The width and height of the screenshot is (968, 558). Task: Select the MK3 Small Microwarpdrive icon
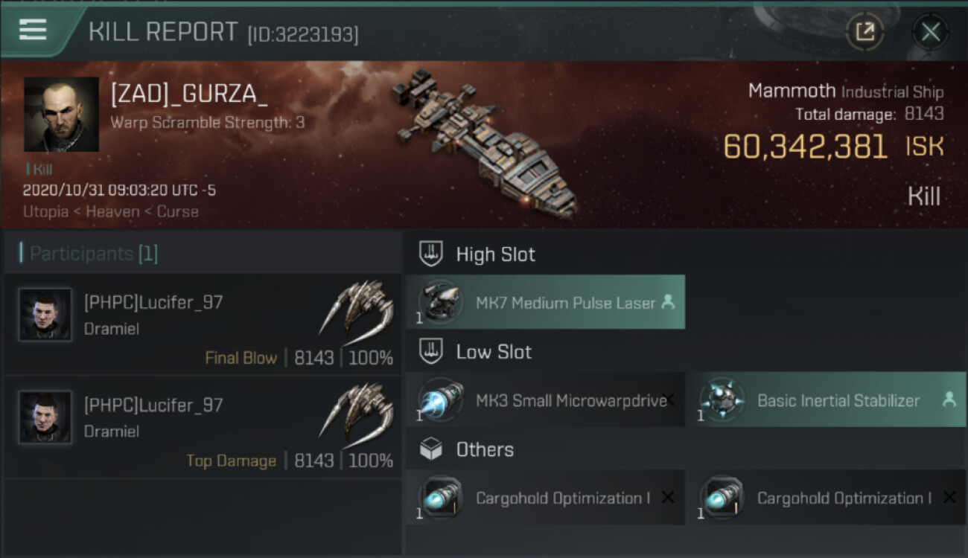click(x=440, y=400)
